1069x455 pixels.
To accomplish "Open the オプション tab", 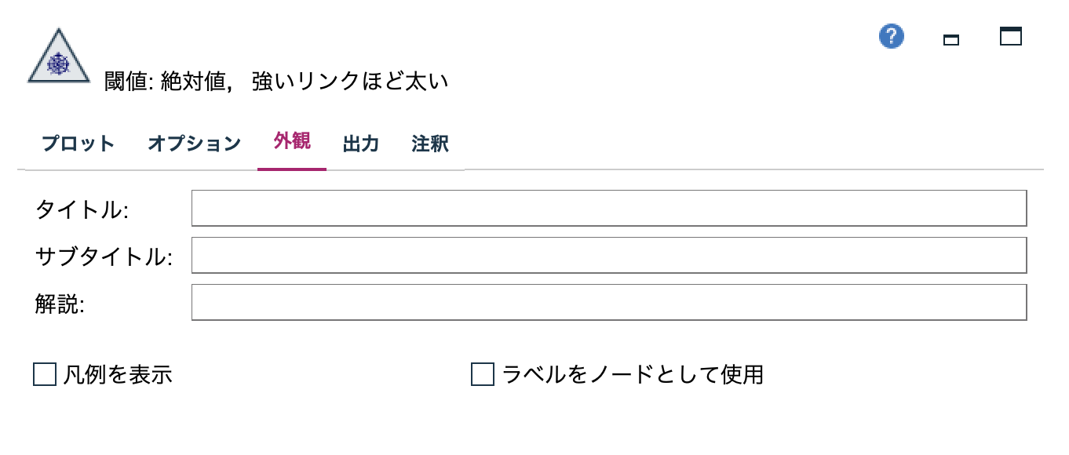I will click(193, 144).
